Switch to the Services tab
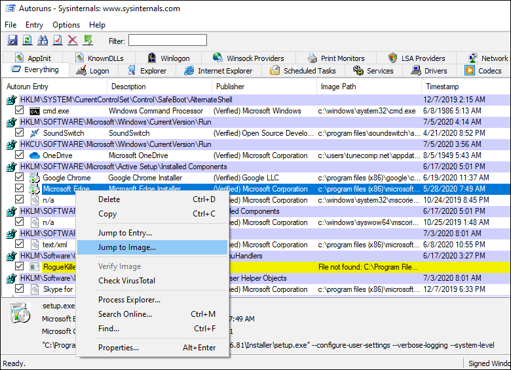 [x=374, y=70]
